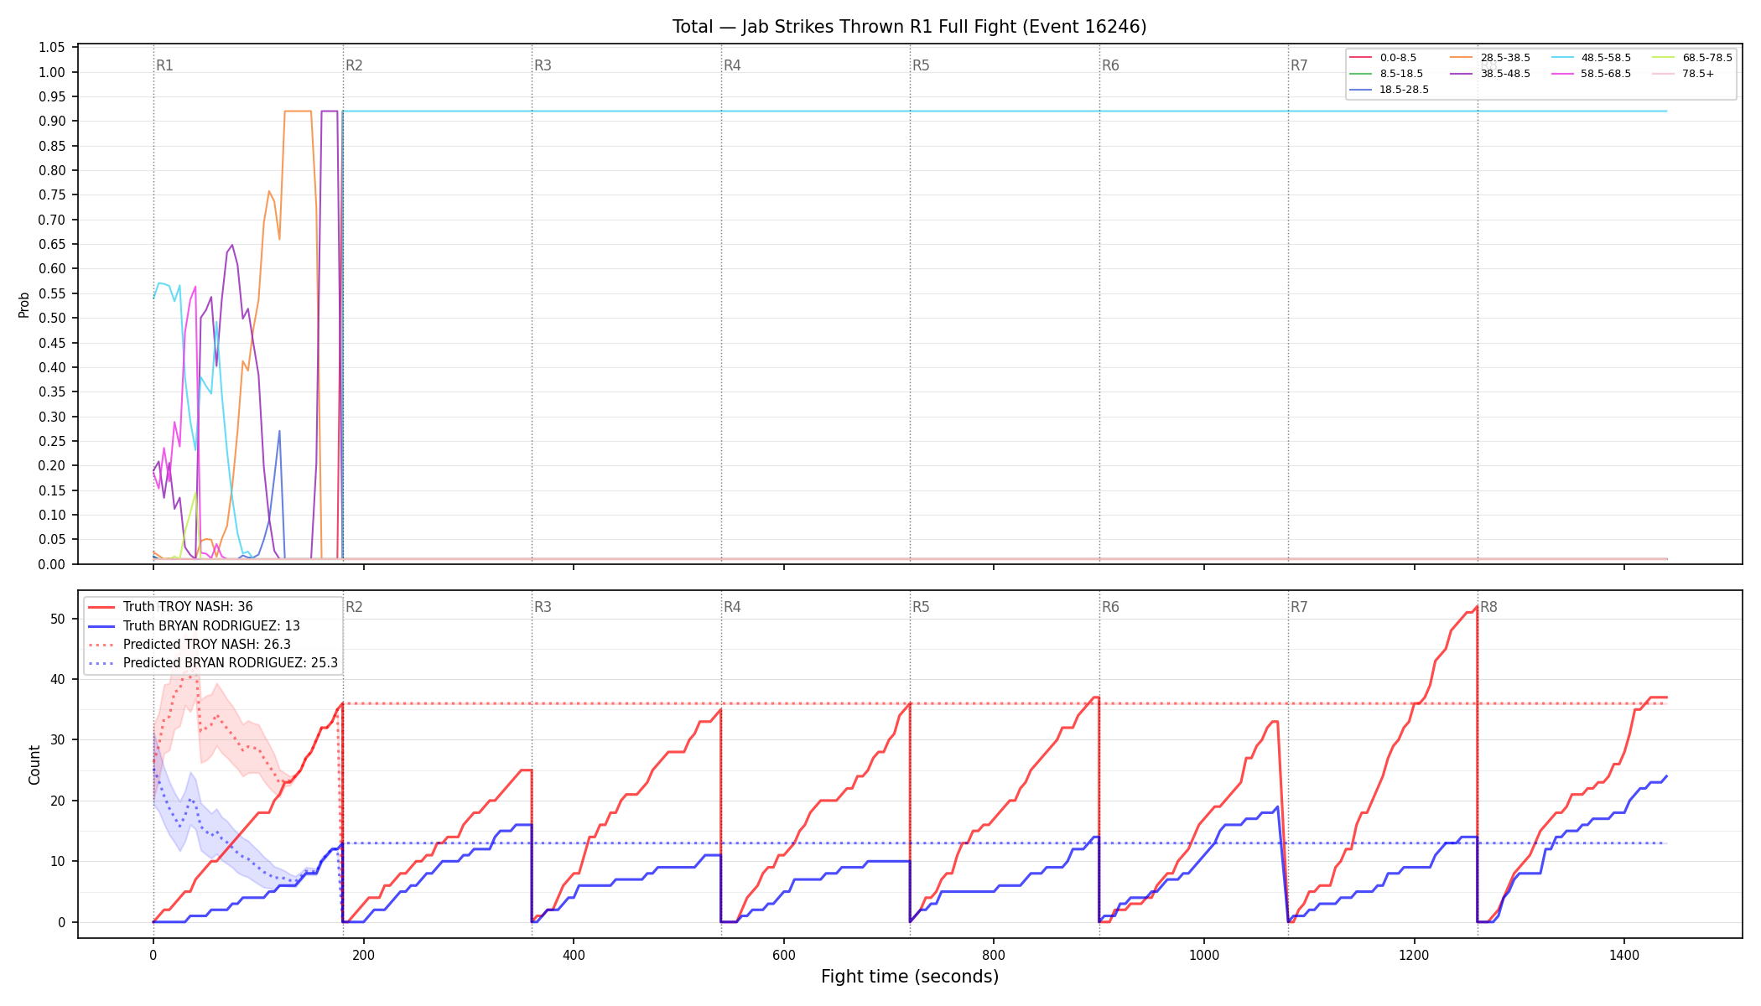
Task: Click the x-axis tick label '200'
Action: click(363, 955)
